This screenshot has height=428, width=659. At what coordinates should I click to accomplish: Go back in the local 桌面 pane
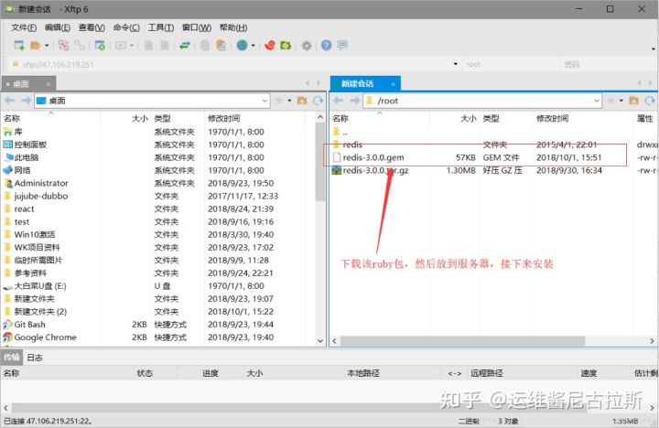click(x=10, y=101)
